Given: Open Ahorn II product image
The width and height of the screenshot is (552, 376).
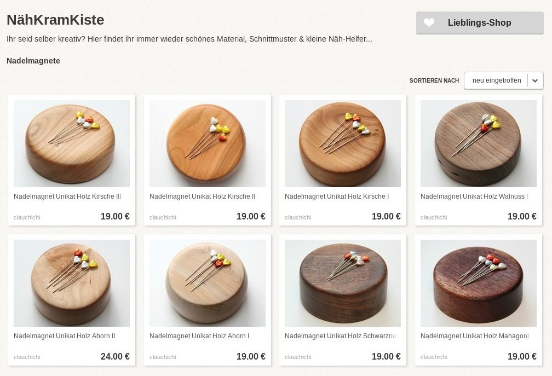Looking at the screenshot, I should pos(72,283).
